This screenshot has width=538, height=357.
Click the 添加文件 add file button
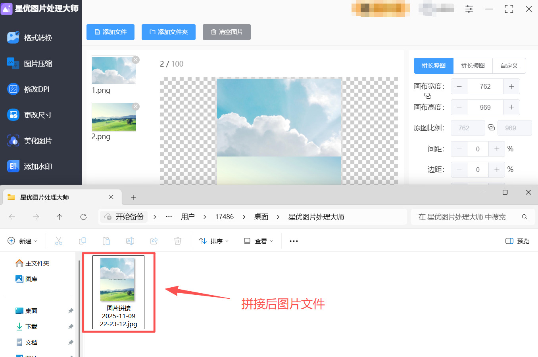tap(110, 32)
